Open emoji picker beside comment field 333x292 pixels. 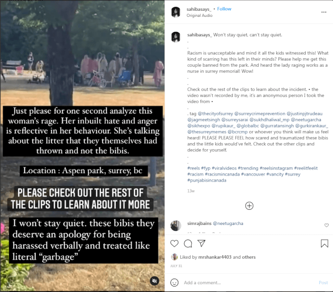[174, 282]
